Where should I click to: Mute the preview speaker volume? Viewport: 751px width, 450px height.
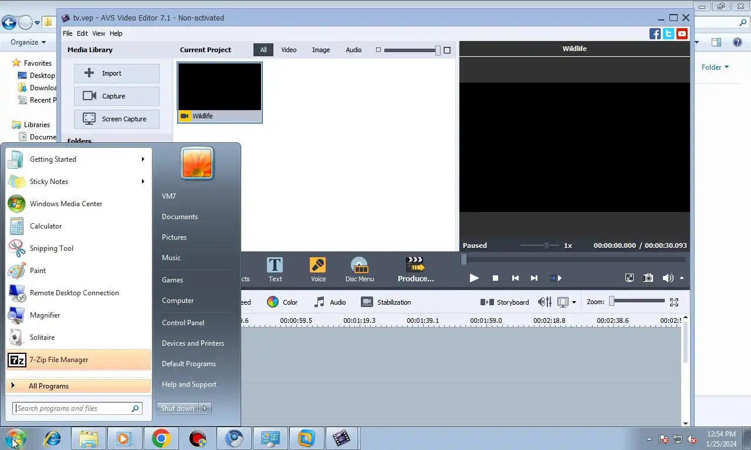(668, 278)
